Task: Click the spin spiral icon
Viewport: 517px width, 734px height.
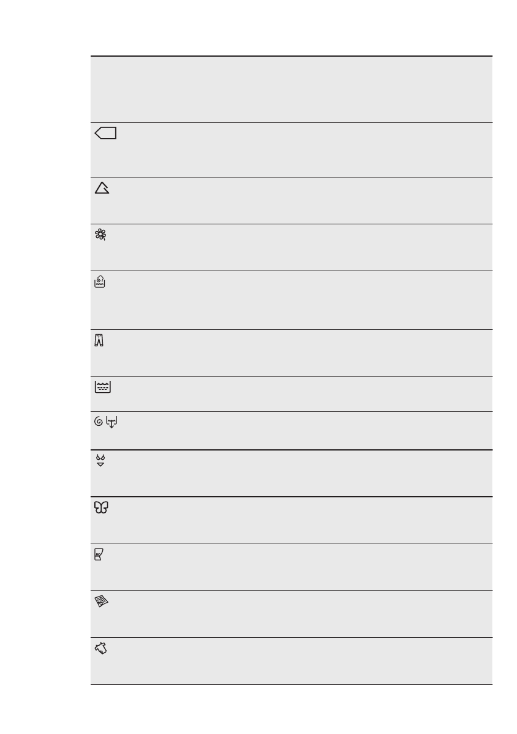Action: click(x=99, y=423)
